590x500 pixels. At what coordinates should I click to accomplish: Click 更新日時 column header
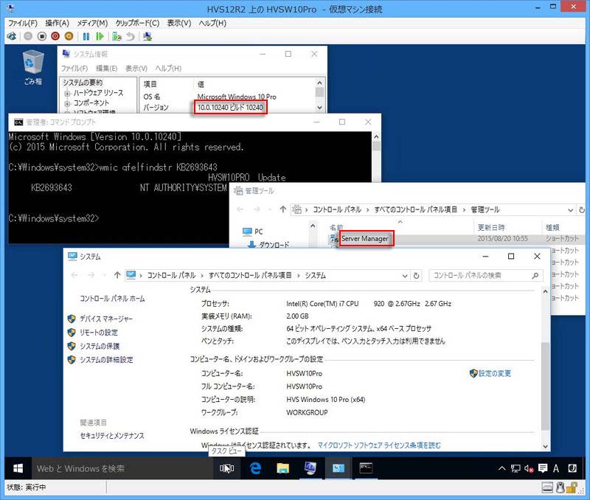click(491, 227)
